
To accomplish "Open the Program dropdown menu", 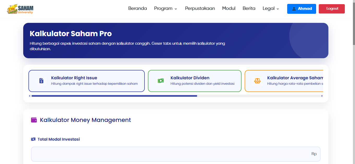I will [x=166, y=9].
